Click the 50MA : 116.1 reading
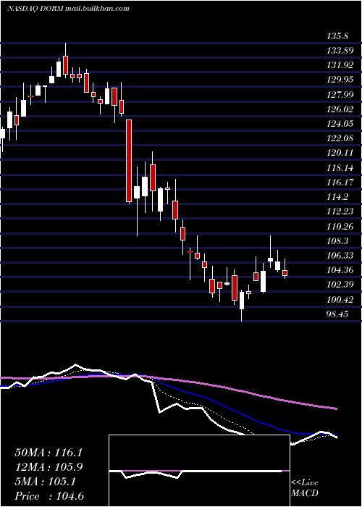This screenshot has height=507, width=362. tap(49, 453)
